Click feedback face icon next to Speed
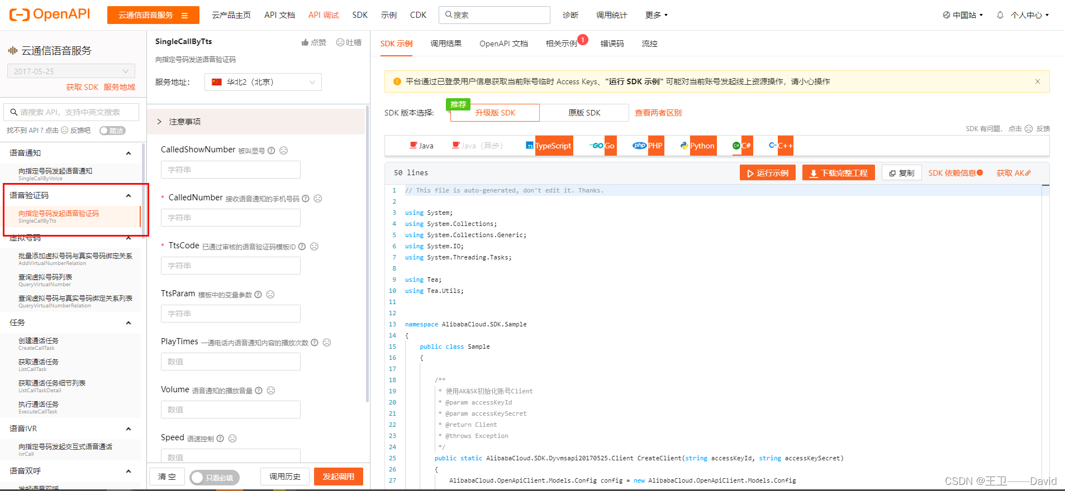 [x=232, y=439]
